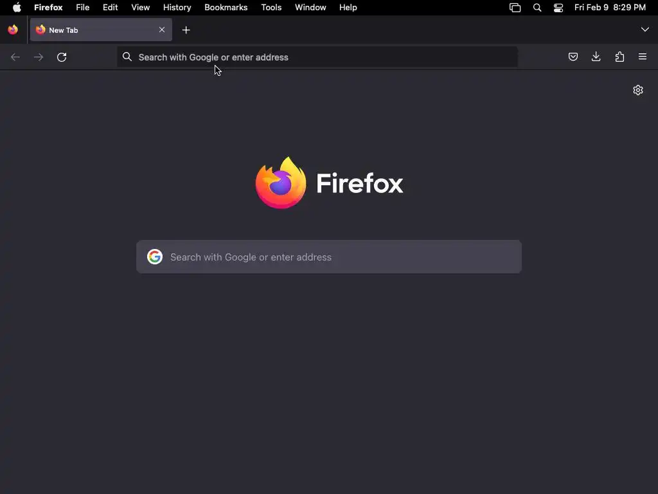This screenshot has width=658, height=494.
Task: Open the Edit menu
Action: tap(111, 8)
